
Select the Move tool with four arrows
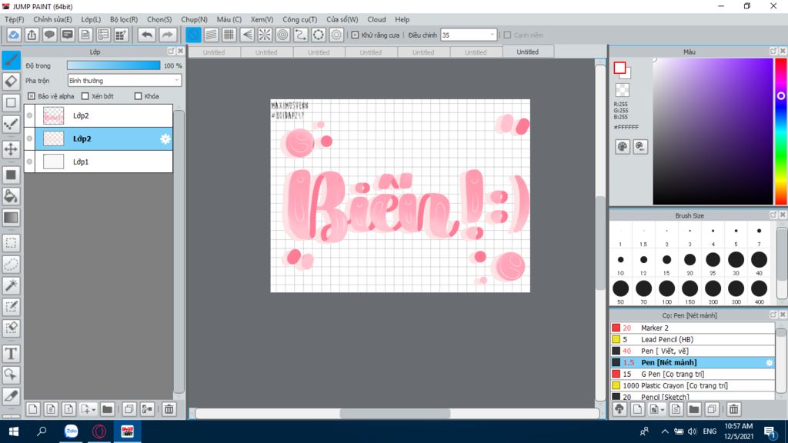tap(11, 149)
